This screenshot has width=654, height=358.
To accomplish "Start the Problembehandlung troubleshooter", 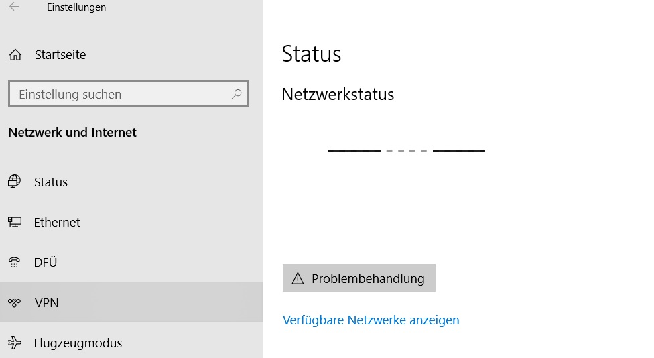I will pyautogui.click(x=358, y=278).
